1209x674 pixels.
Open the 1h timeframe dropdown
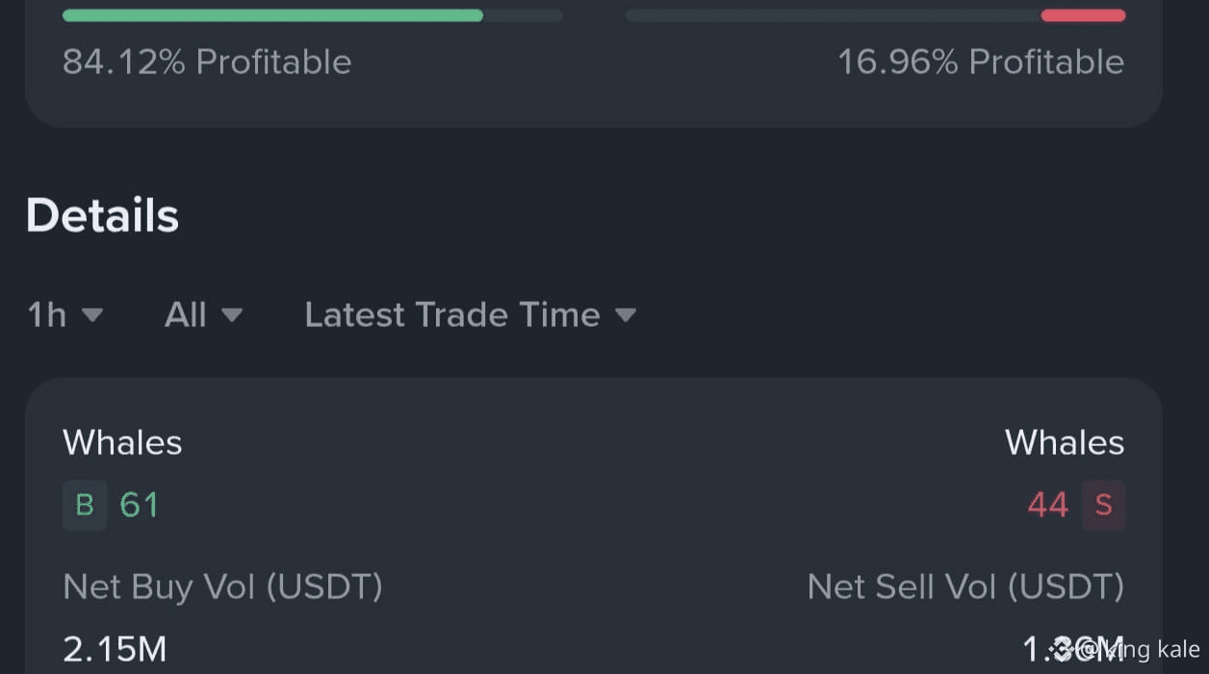click(64, 314)
